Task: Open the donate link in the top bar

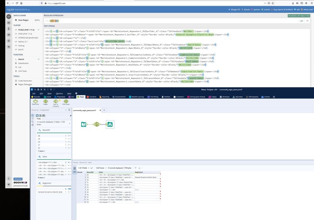Action: [x=247, y=9]
